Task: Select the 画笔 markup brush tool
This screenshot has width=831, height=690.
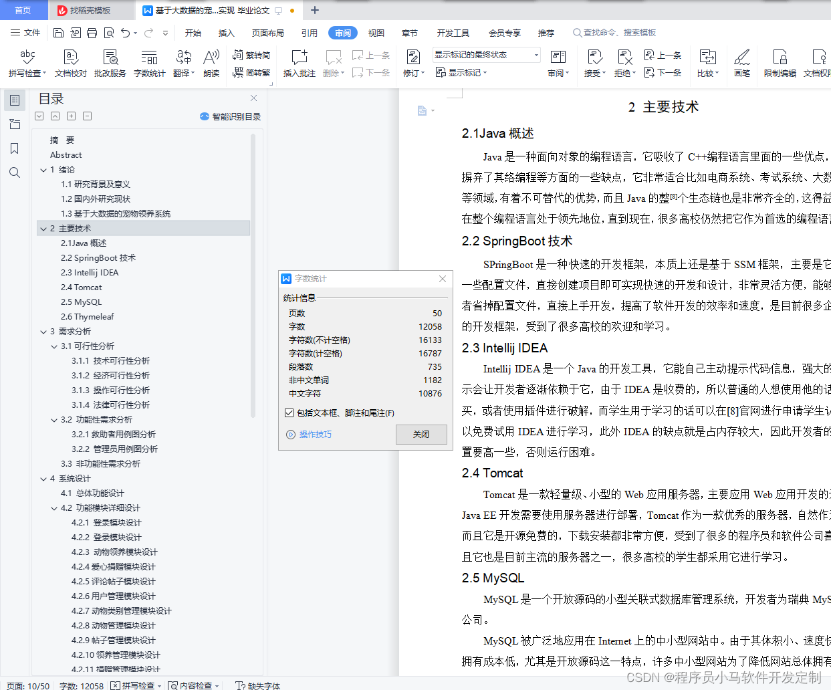Action: coord(741,64)
